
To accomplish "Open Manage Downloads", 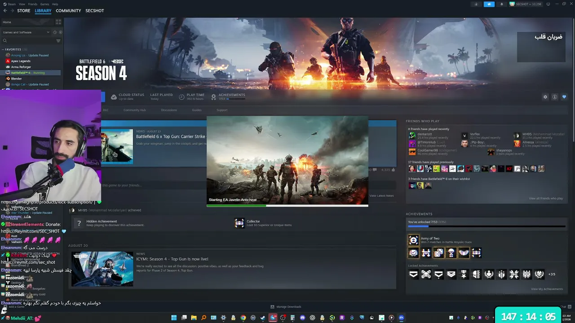I will [x=286, y=307].
